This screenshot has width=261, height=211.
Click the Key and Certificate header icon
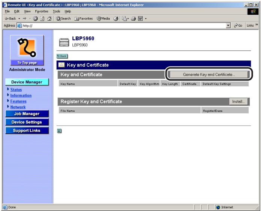click(62, 65)
